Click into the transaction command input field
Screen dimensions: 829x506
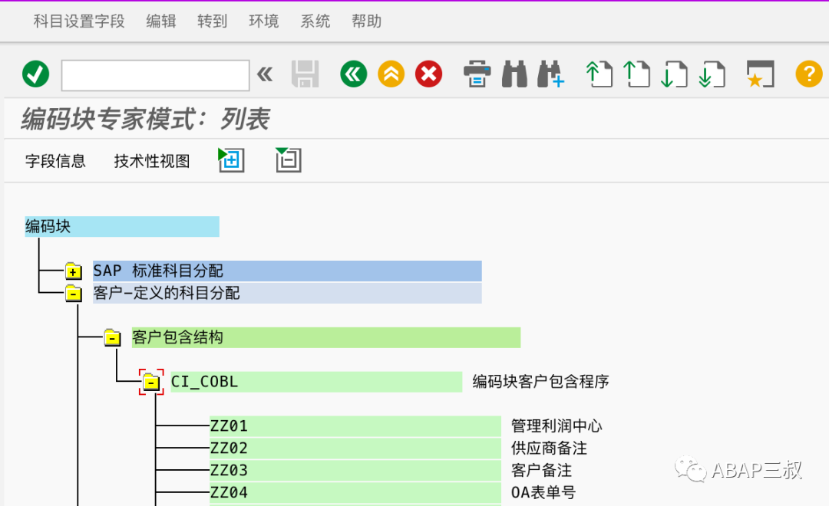(155, 75)
